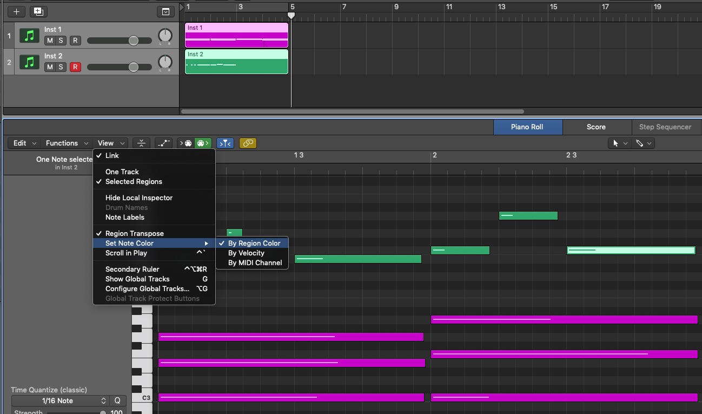Solo the Inst 2 track

pyautogui.click(x=61, y=67)
